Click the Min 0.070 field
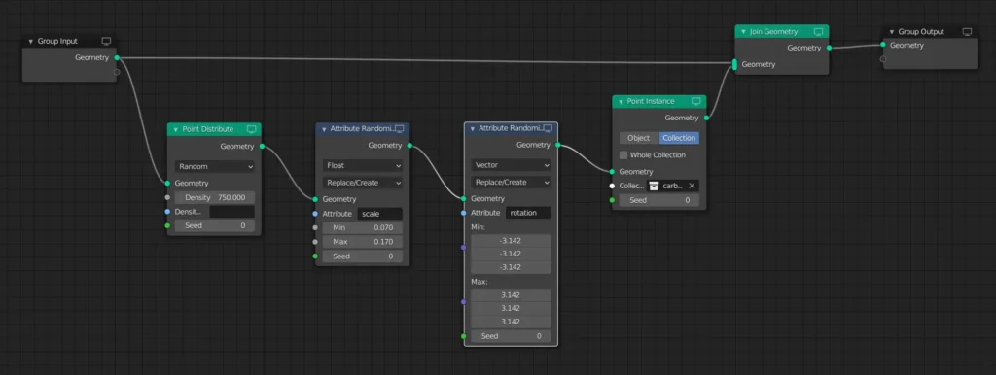996x375 pixels. [x=363, y=227]
